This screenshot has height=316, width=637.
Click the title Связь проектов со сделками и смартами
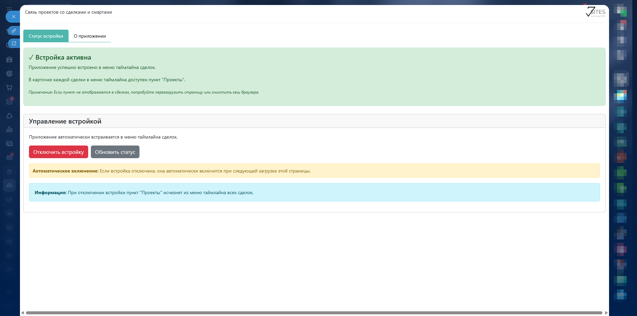click(x=69, y=12)
